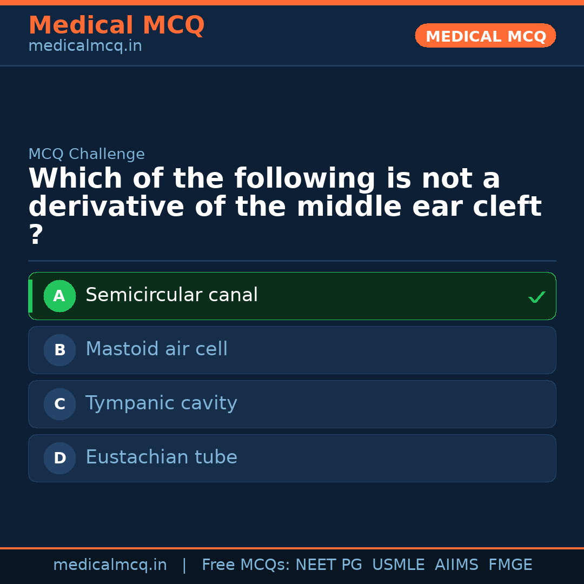Click the NEET PG label in footer
The height and width of the screenshot is (584, 584).
tap(328, 565)
